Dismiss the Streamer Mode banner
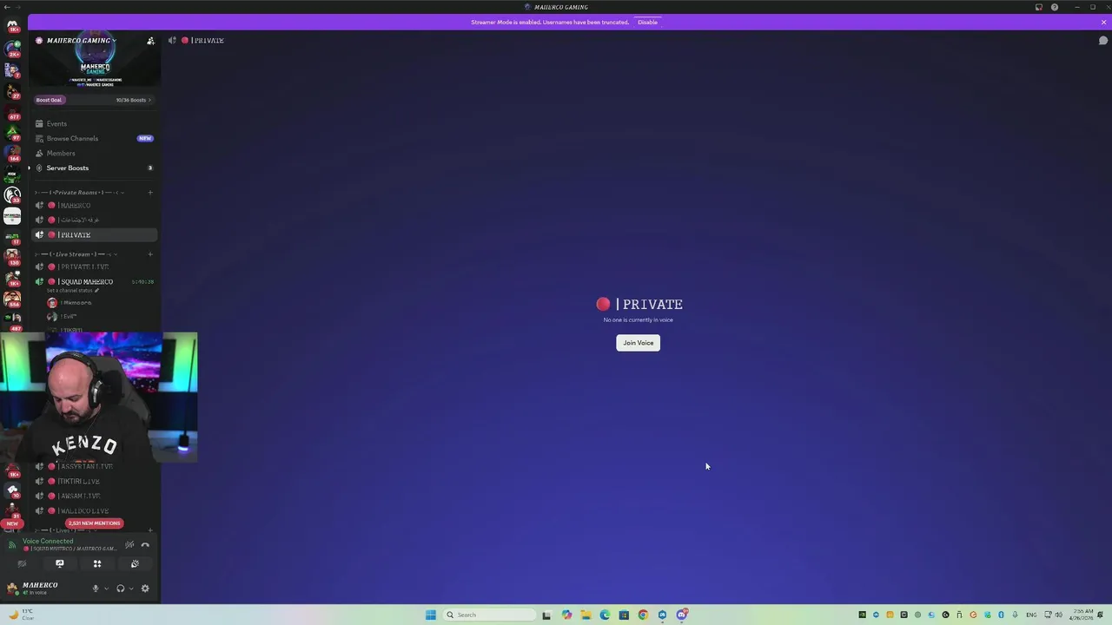Image resolution: width=1112 pixels, height=625 pixels. (x=1103, y=22)
